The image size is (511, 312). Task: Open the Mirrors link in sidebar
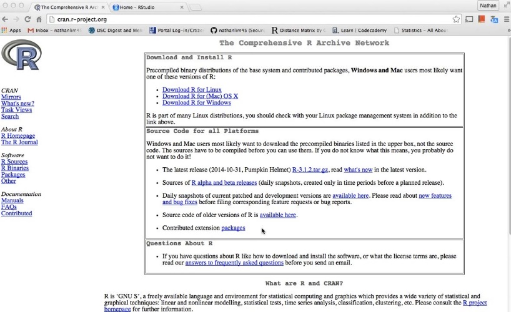tap(11, 97)
